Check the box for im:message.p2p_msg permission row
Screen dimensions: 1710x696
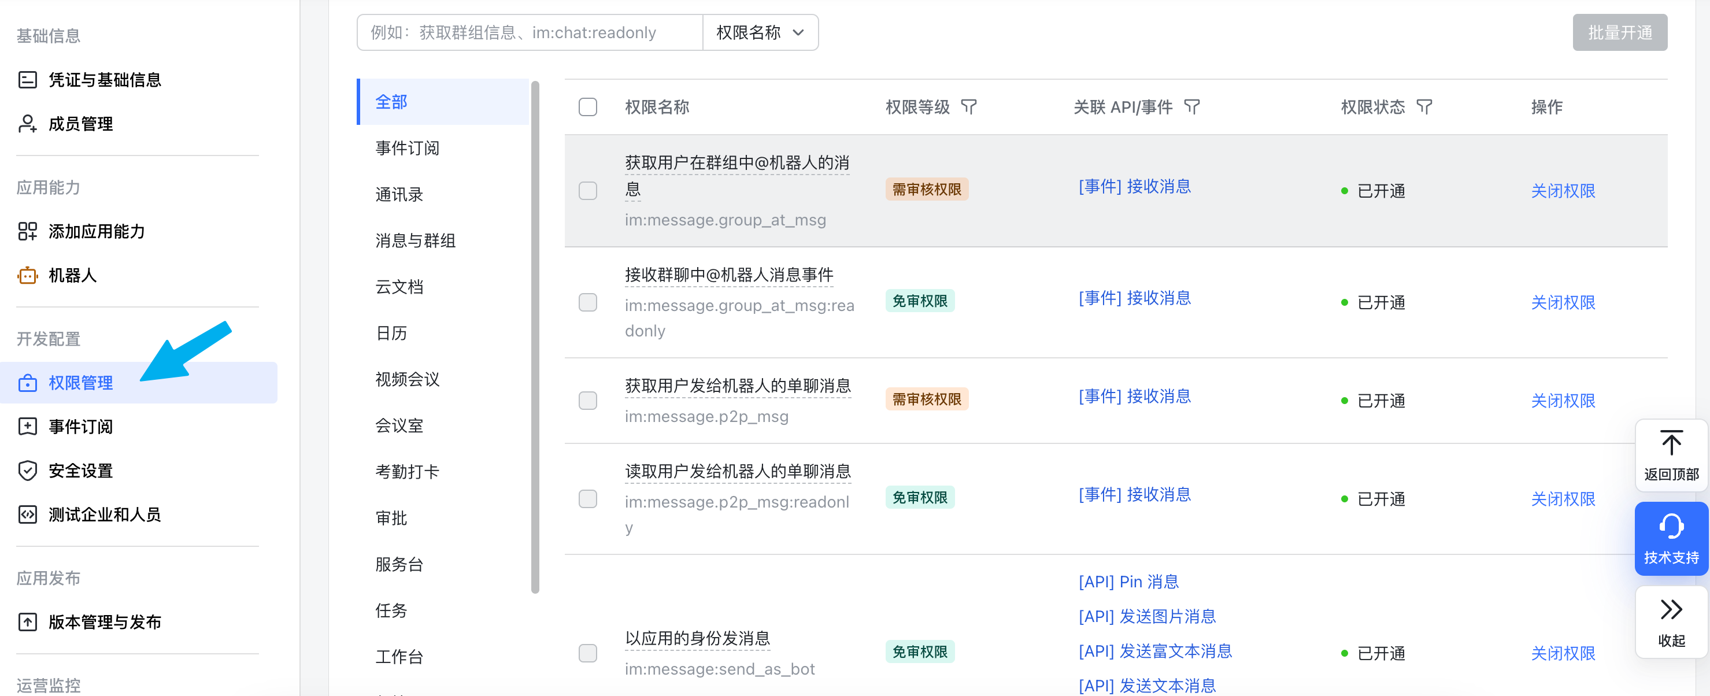click(587, 401)
